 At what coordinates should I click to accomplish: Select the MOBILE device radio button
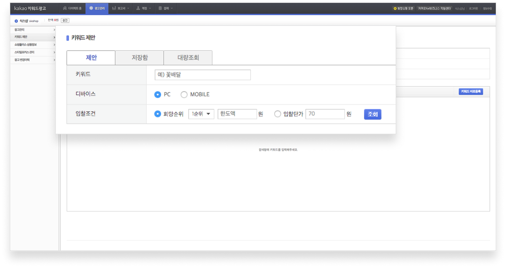pos(184,94)
